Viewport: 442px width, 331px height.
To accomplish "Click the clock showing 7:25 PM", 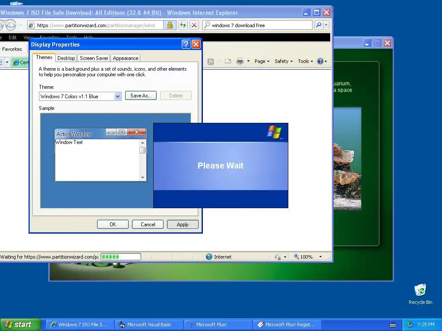I will (x=426, y=325).
